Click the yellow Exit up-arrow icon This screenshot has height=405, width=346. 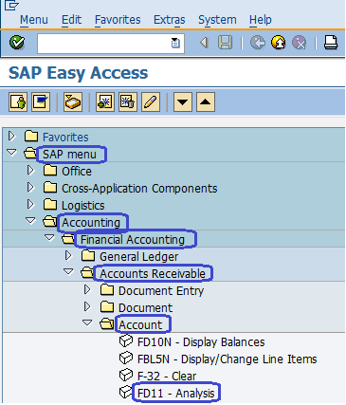[x=278, y=43]
